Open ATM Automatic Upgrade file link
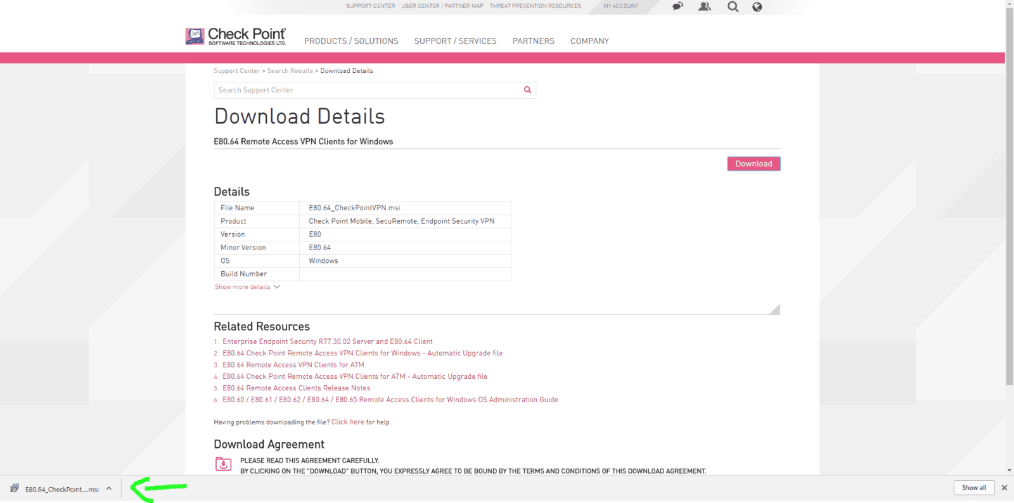The width and height of the screenshot is (1014, 503). coord(355,376)
